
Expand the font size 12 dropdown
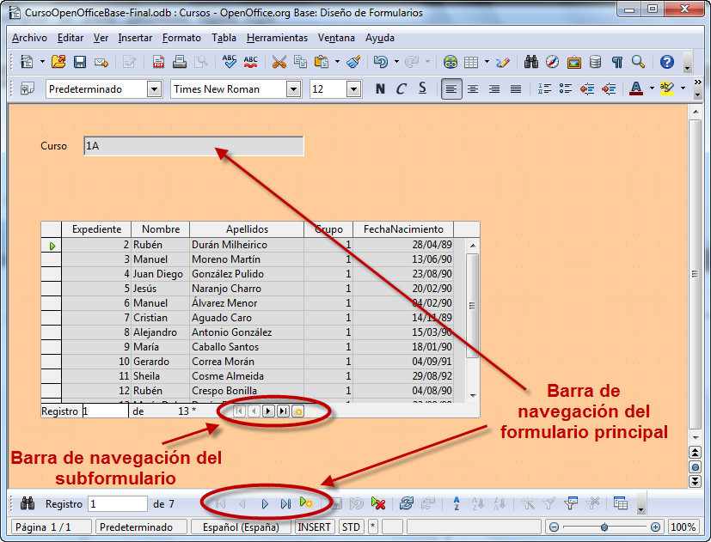pyautogui.click(x=353, y=88)
